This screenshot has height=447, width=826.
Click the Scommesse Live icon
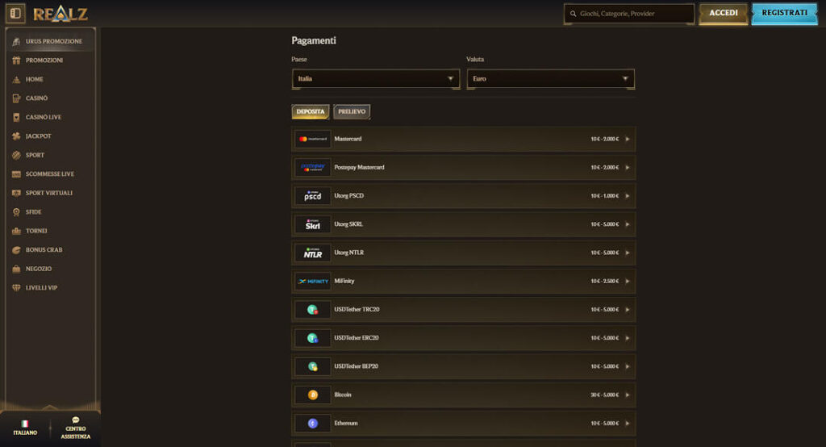coord(16,174)
